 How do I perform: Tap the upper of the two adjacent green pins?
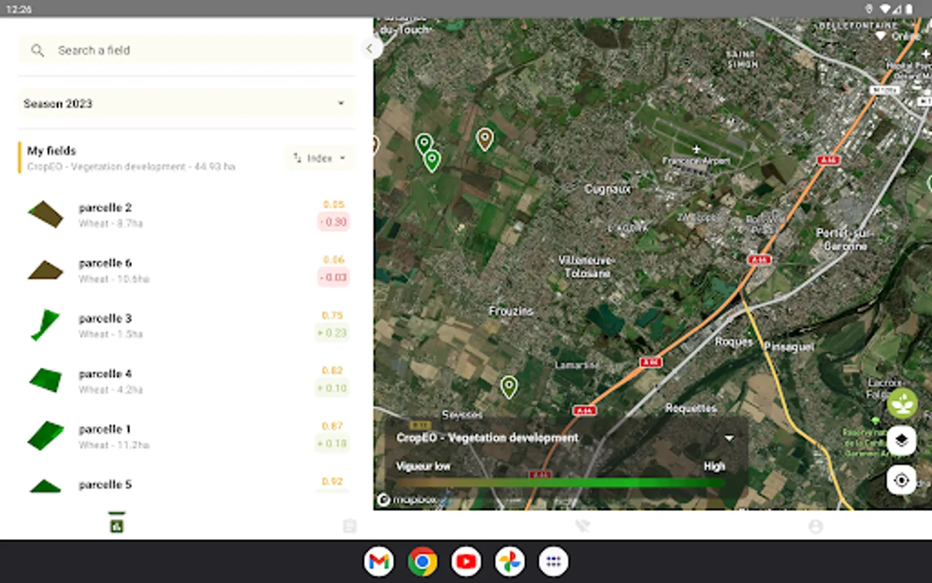click(x=424, y=143)
